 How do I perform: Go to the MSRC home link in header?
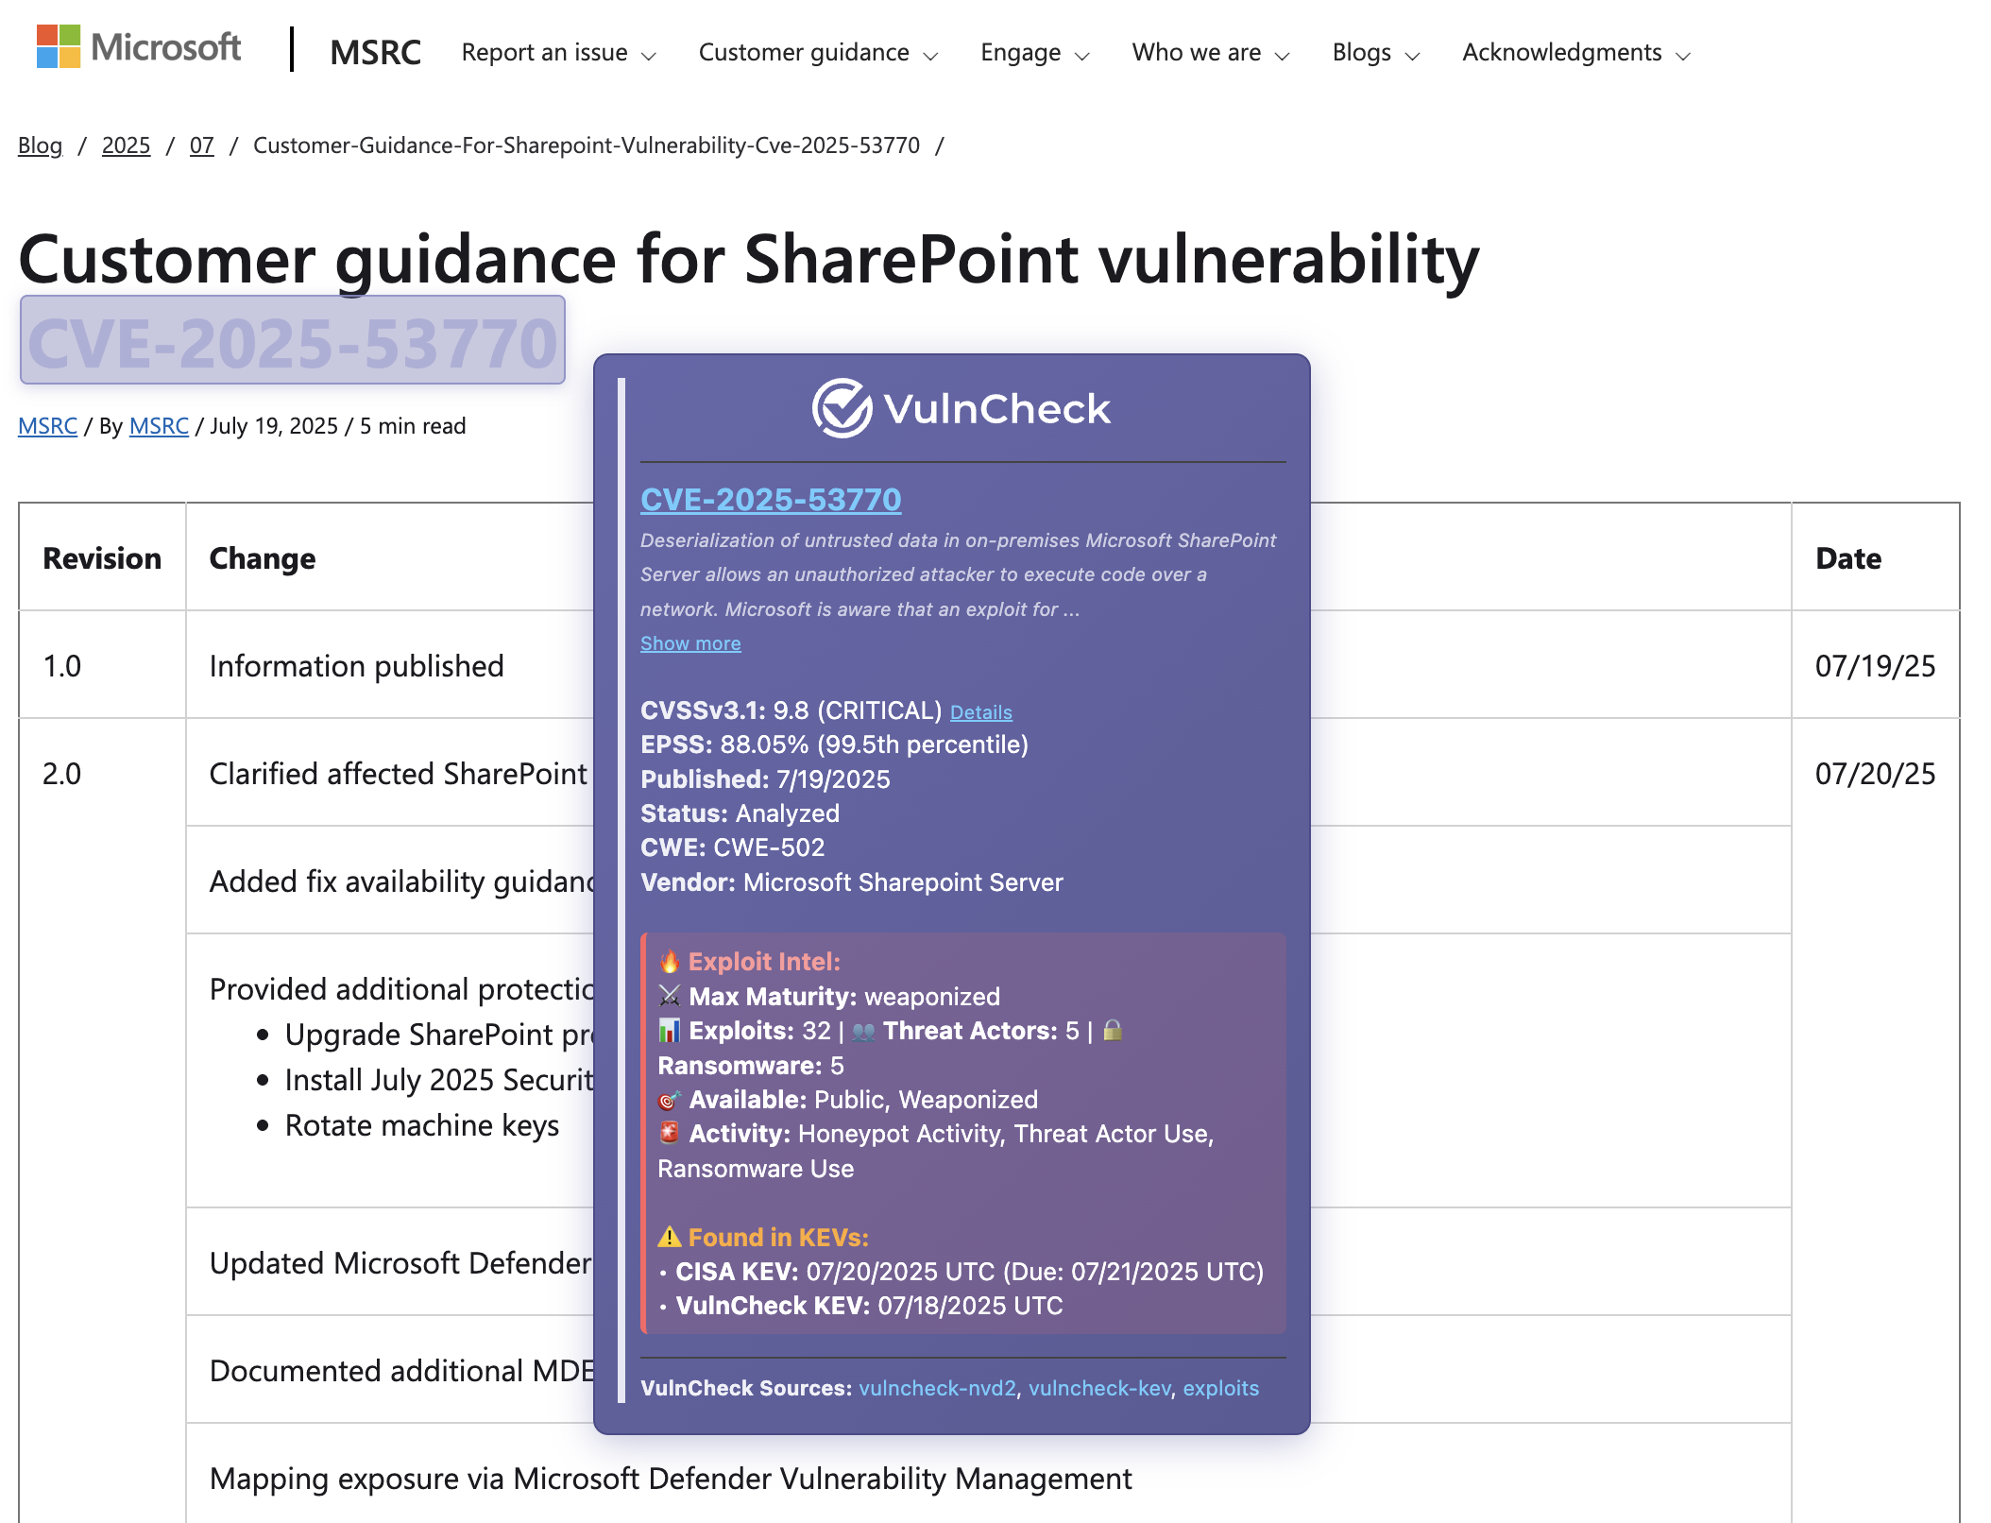click(375, 53)
